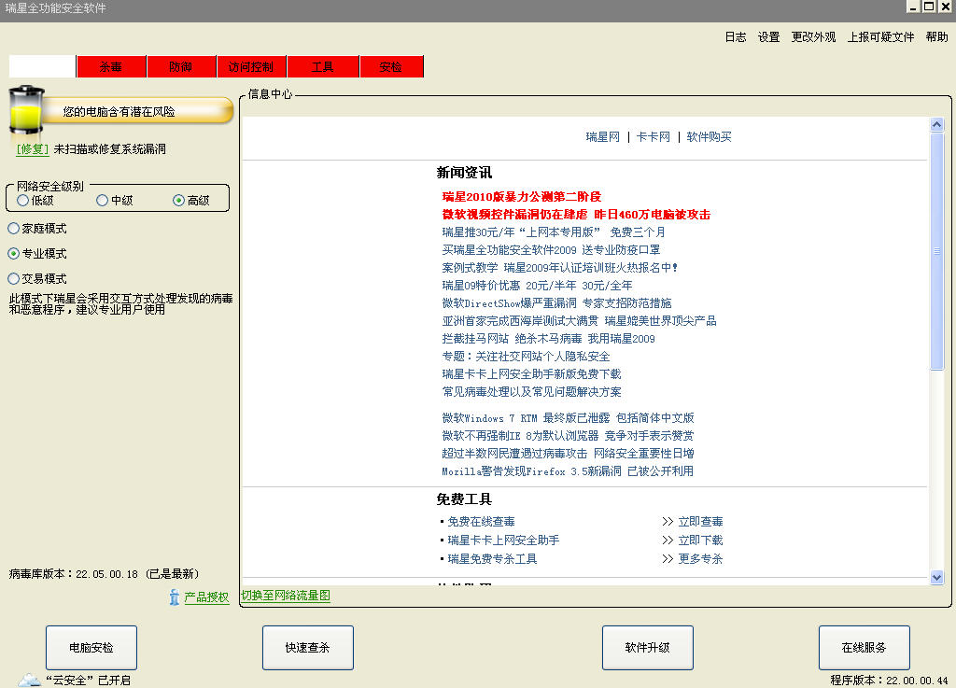Select the 中级 security level radio
The width and height of the screenshot is (956, 688).
[103, 201]
